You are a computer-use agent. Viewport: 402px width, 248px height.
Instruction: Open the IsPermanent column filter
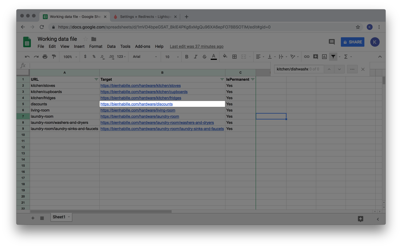point(253,80)
